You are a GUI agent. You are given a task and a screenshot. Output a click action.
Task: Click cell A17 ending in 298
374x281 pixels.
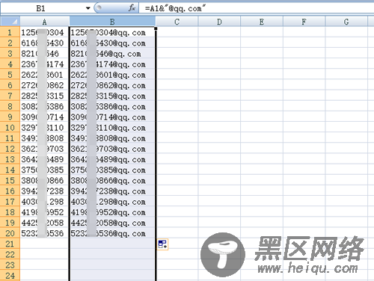point(44,202)
